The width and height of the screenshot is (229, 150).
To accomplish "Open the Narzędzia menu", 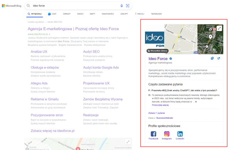I will click(x=156, y=14).
